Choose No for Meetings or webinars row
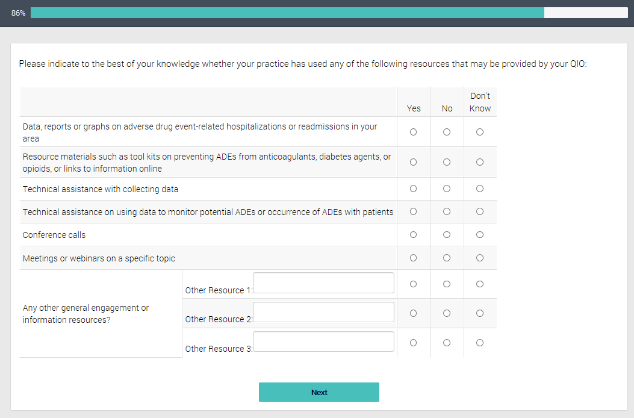This screenshot has width=634, height=418. tap(447, 258)
